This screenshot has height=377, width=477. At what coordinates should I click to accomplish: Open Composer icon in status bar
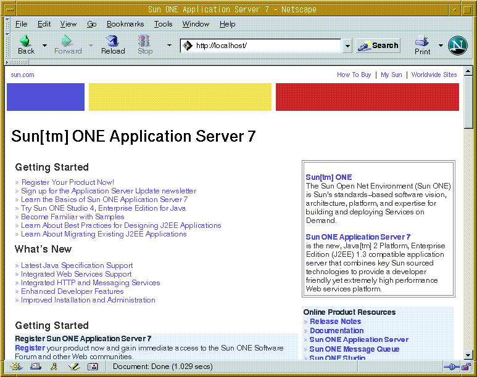74,367
